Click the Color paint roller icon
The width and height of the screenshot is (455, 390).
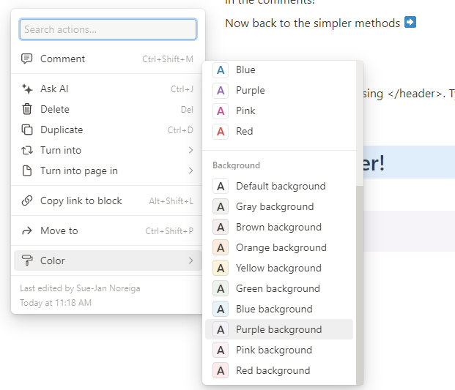pyautogui.click(x=27, y=260)
